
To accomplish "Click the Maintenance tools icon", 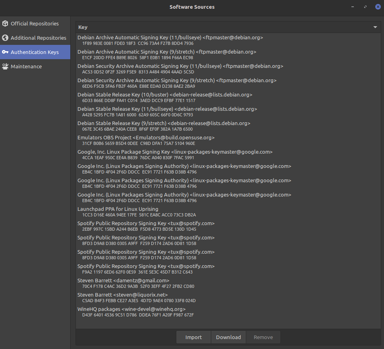I will [x=5, y=66].
